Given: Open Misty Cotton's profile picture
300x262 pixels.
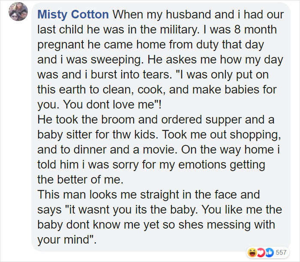Looking at the screenshot, I should (18, 12).
